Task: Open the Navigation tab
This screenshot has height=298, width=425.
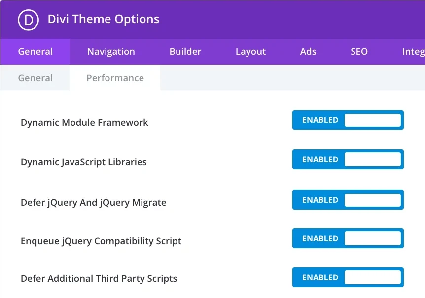Action: (x=111, y=52)
